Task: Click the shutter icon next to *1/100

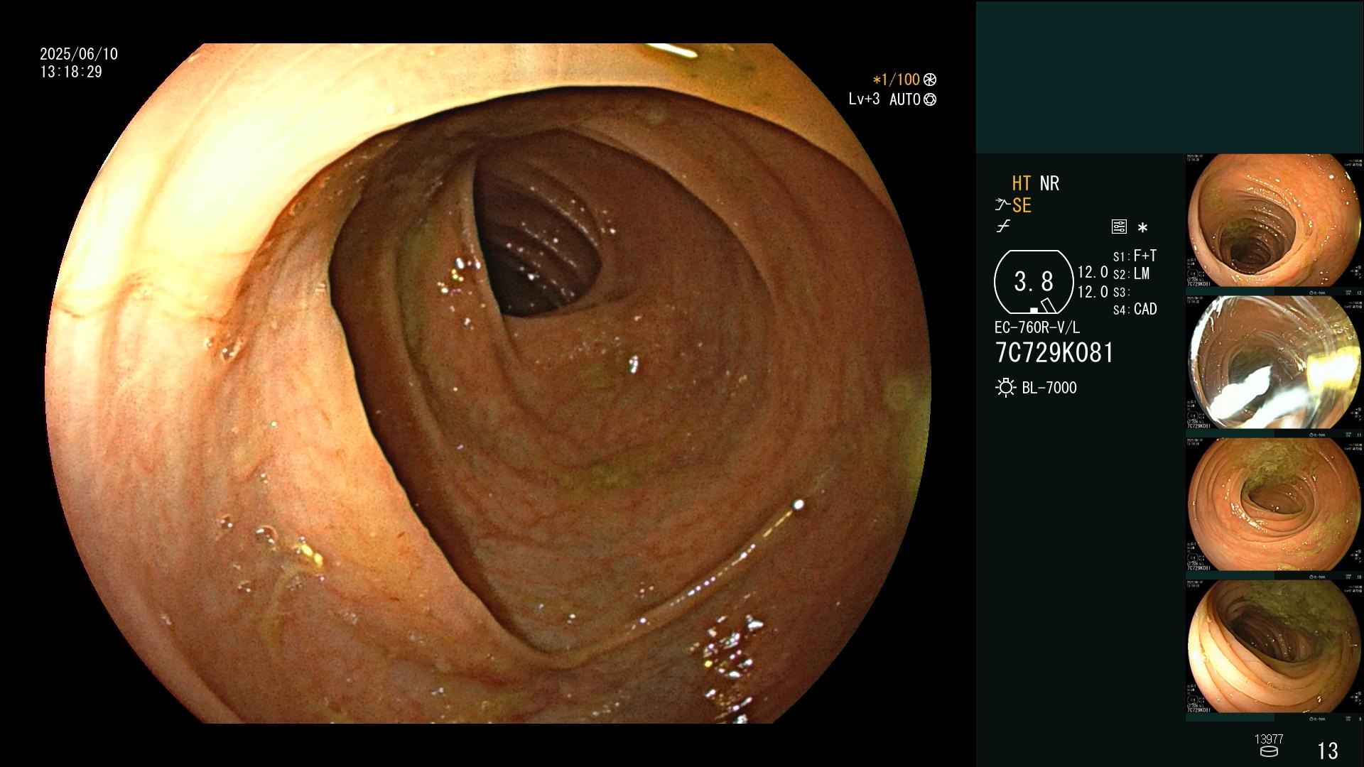Action: [x=929, y=80]
